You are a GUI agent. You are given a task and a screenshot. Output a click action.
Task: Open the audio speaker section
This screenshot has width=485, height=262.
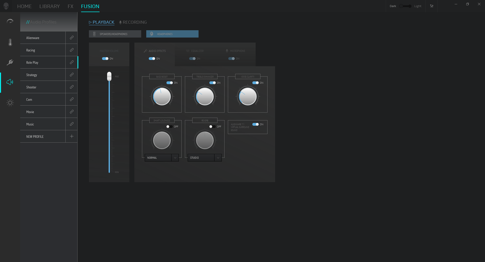10,82
